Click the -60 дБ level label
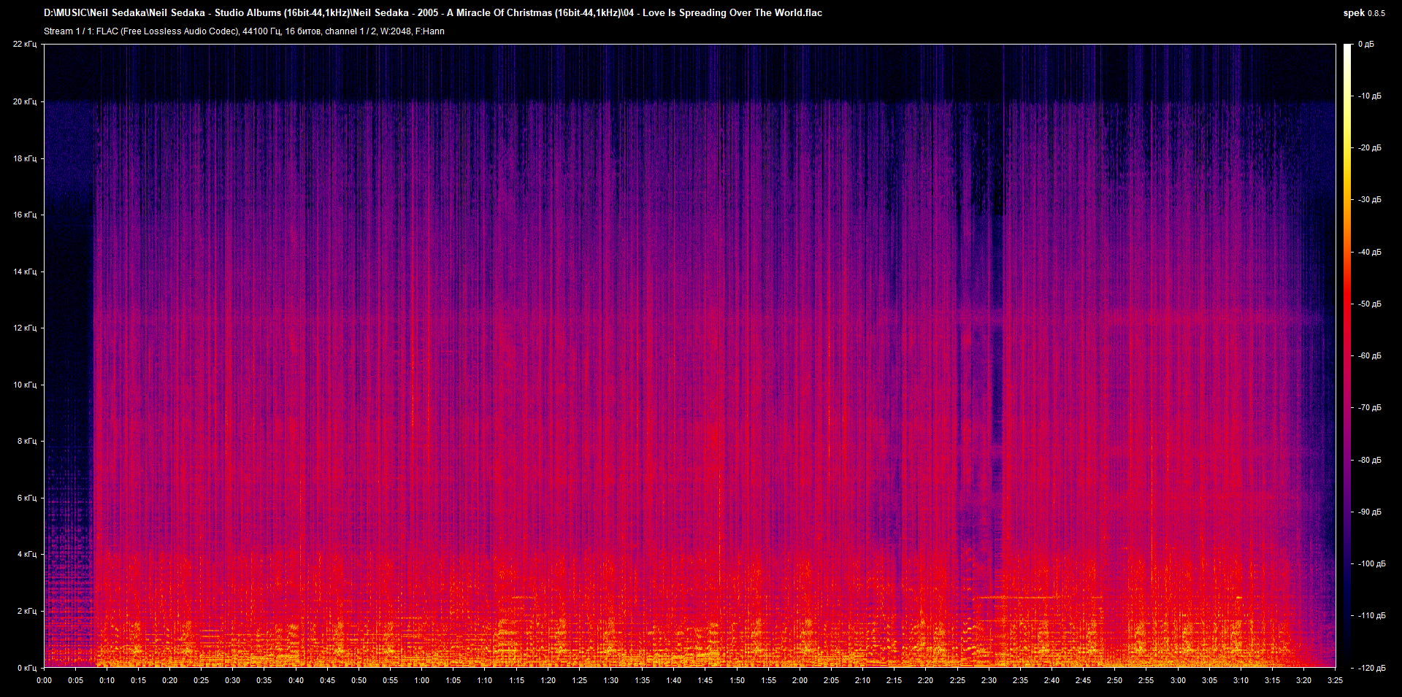Viewport: 1402px width, 697px height. (x=1370, y=355)
